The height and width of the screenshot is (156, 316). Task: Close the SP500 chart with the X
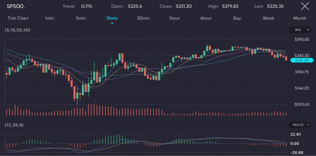[x=305, y=6]
